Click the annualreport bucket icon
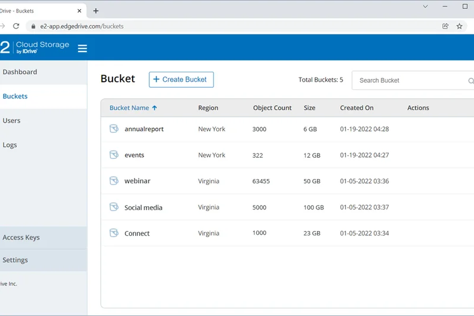474x316 pixels. pyautogui.click(x=114, y=129)
